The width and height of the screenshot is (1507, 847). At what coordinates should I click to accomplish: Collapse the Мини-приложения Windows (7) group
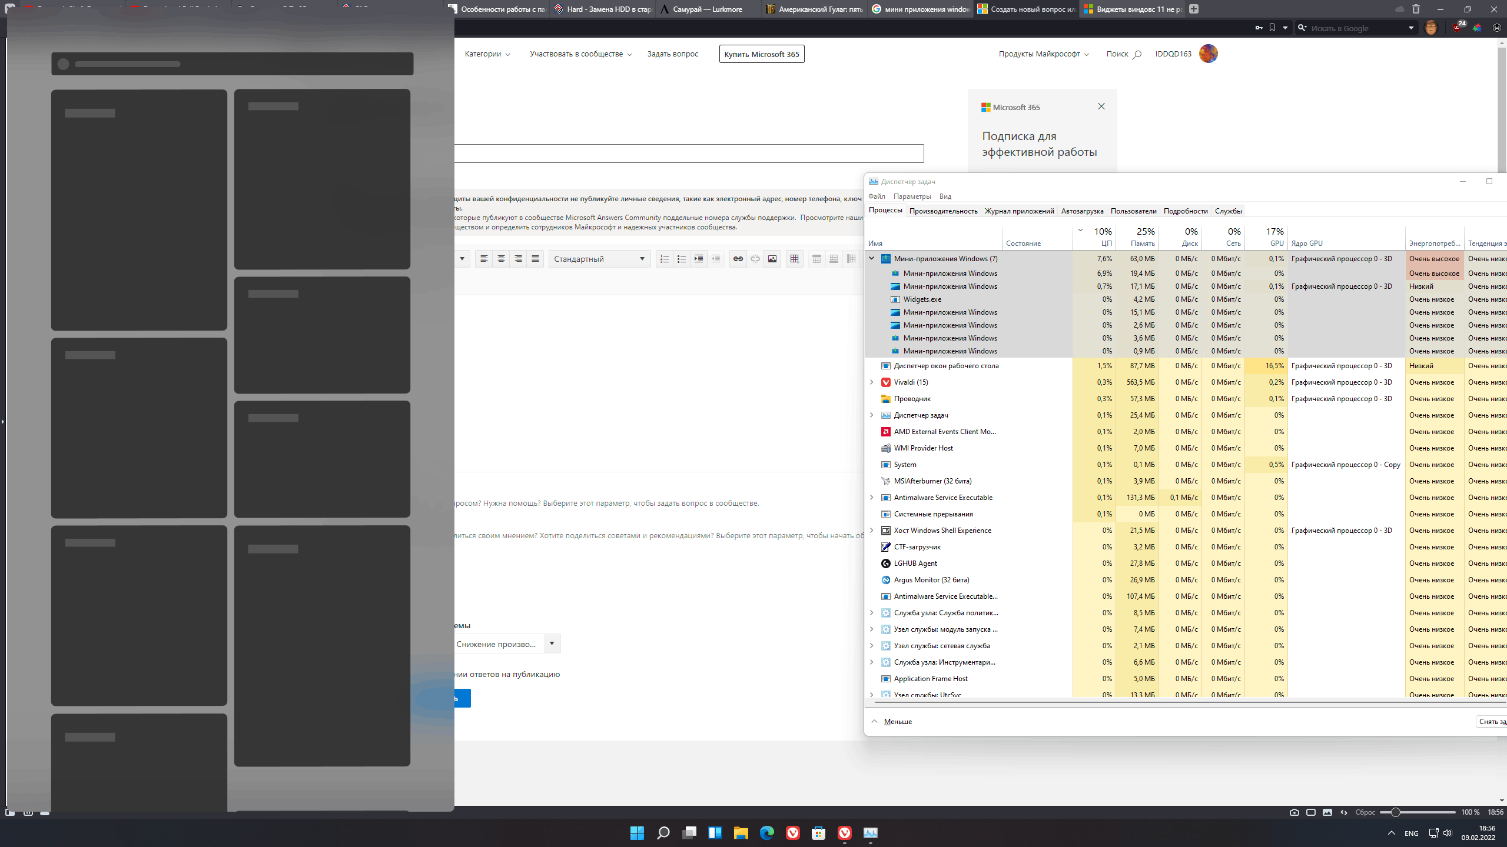click(x=872, y=258)
